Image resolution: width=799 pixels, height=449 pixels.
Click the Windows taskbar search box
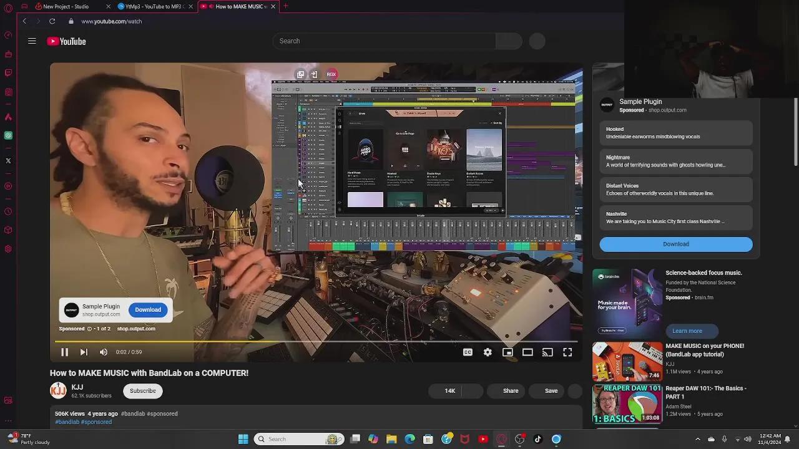pyautogui.click(x=299, y=439)
